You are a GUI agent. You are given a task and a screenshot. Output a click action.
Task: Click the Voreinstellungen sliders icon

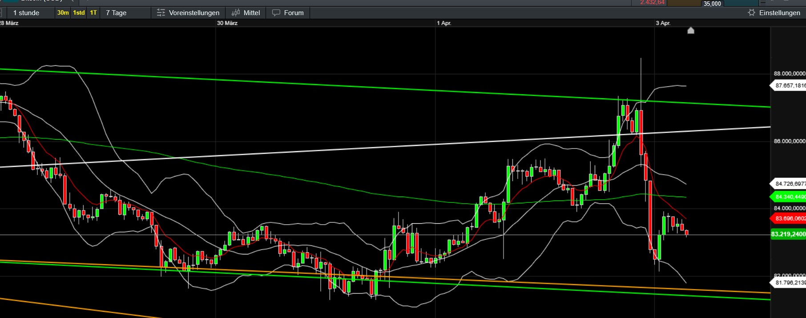pyautogui.click(x=161, y=13)
